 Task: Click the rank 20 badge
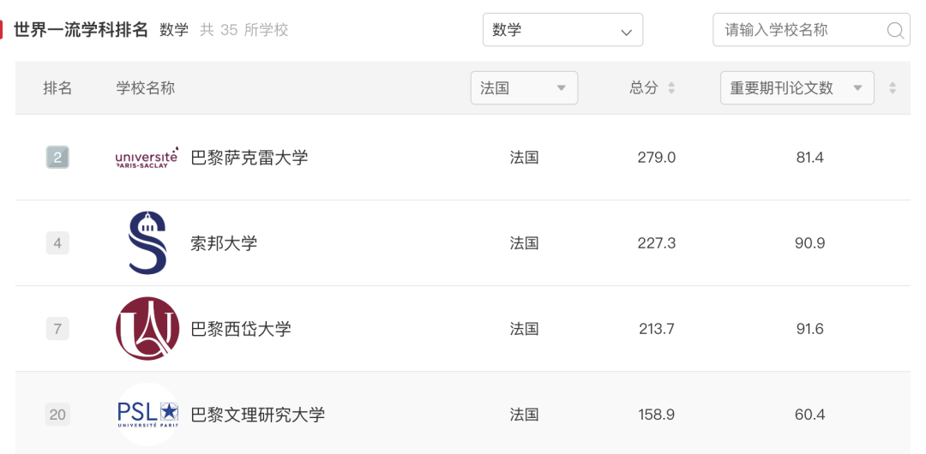pyautogui.click(x=57, y=415)
